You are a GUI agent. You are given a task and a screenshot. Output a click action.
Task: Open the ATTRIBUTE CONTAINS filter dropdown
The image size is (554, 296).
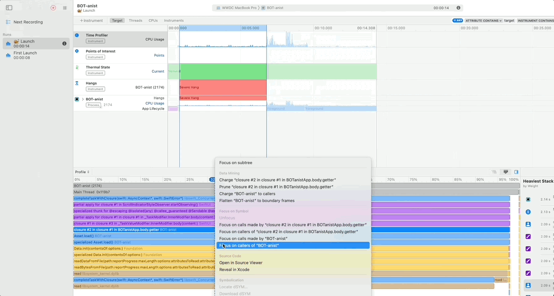pos(483,20)
